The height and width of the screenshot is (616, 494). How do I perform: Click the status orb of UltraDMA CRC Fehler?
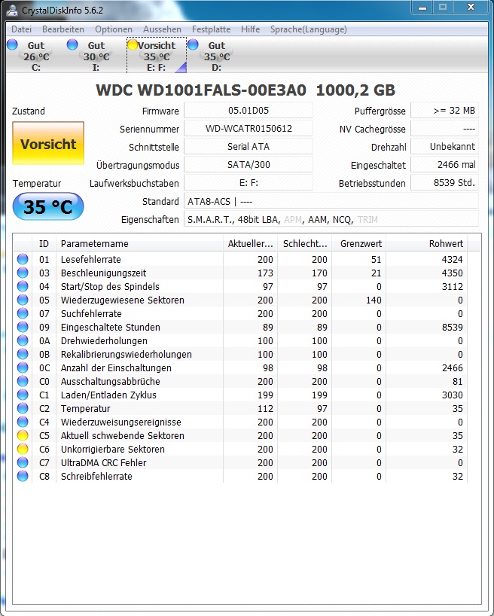23,462
